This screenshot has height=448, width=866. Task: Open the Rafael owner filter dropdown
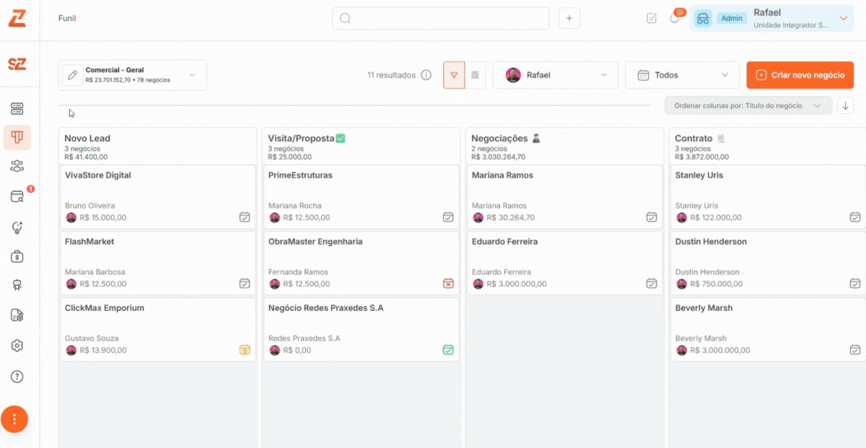555,75
